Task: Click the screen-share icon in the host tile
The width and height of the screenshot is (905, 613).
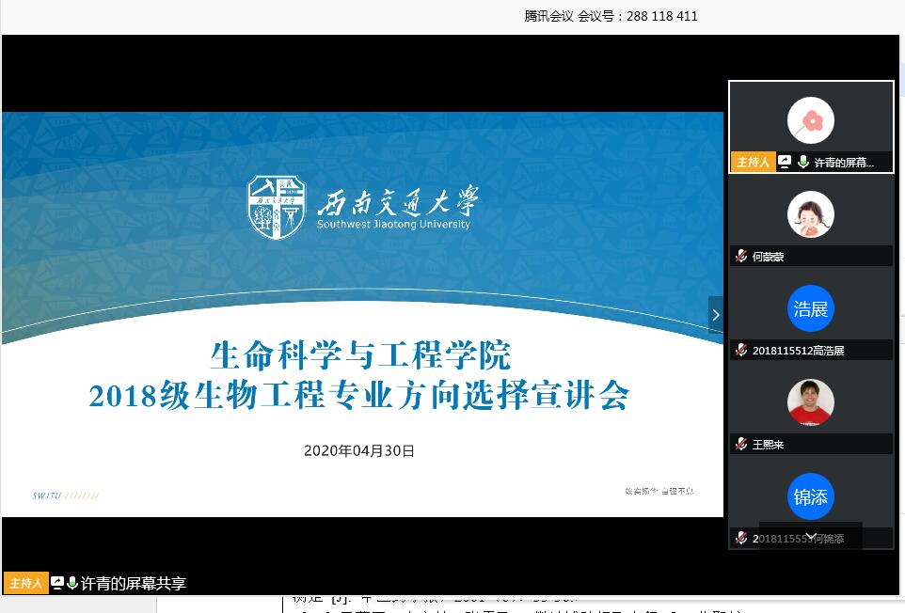Action: [x=785, y=162]
